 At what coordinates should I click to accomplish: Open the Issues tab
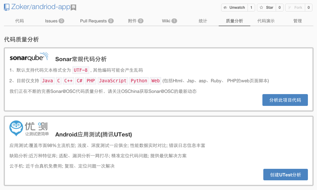pos(55,21)
